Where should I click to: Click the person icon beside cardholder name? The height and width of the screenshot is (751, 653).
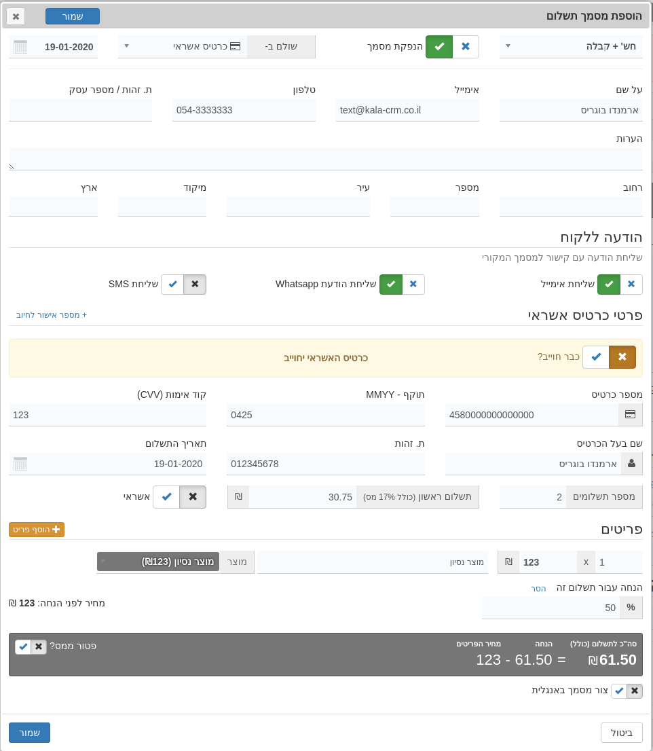coord(631,464)
